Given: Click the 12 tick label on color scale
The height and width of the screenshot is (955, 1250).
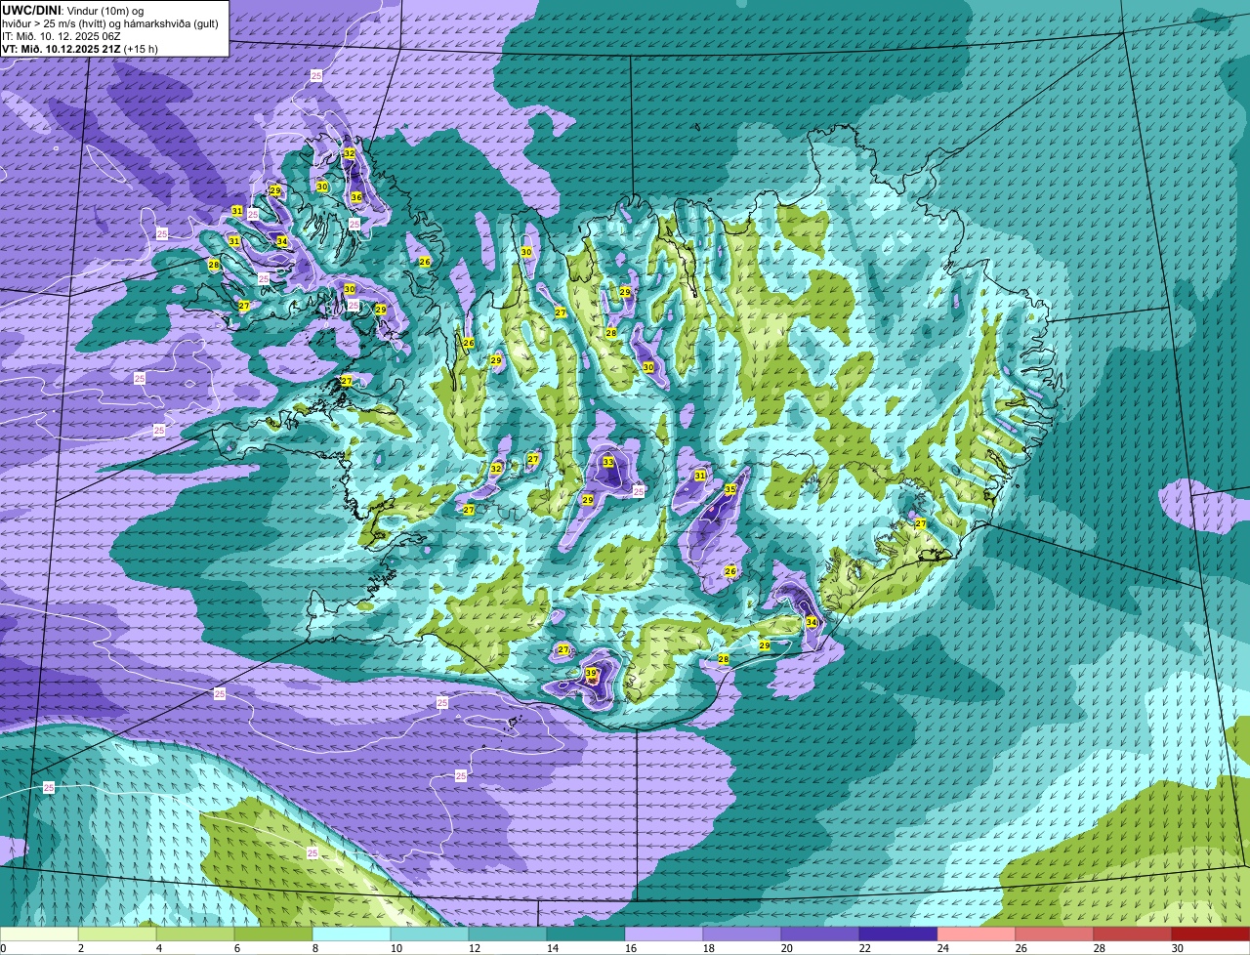Looking at the screenshot, I should pyautogui.click(x=475, y=948).
